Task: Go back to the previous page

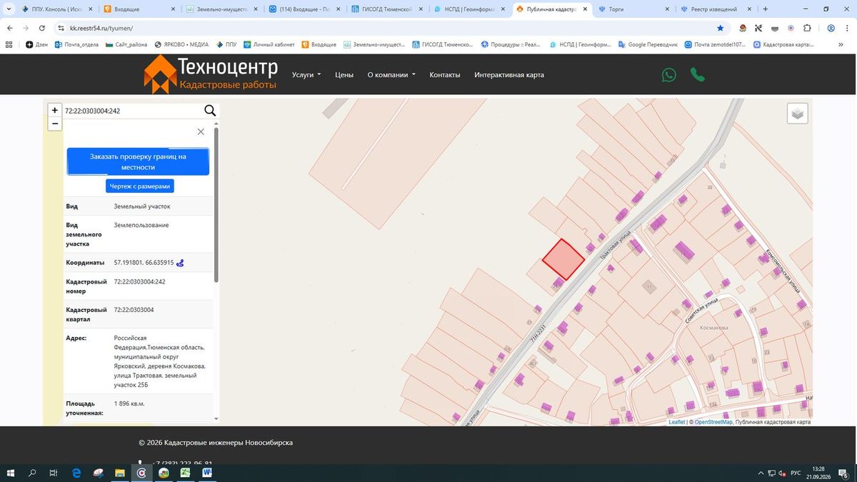Action: [x=9, y=28]
